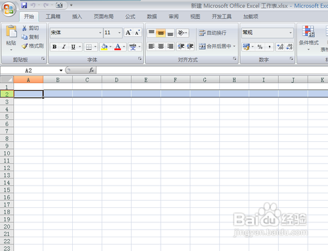328x251 pixels.
Task: Click the Select All corner button
Action: tap(7, 80)
